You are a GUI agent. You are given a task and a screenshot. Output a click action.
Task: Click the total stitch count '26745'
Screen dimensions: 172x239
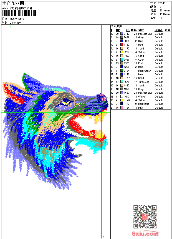[162, 3]
